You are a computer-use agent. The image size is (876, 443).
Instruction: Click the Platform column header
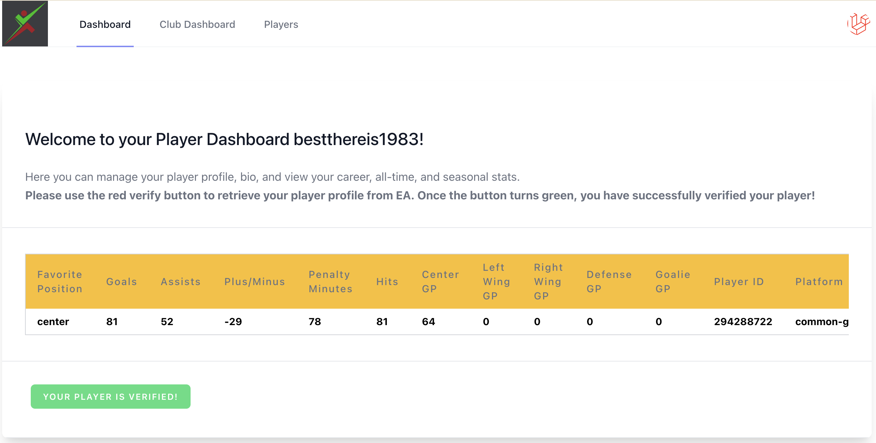[819, 282]
